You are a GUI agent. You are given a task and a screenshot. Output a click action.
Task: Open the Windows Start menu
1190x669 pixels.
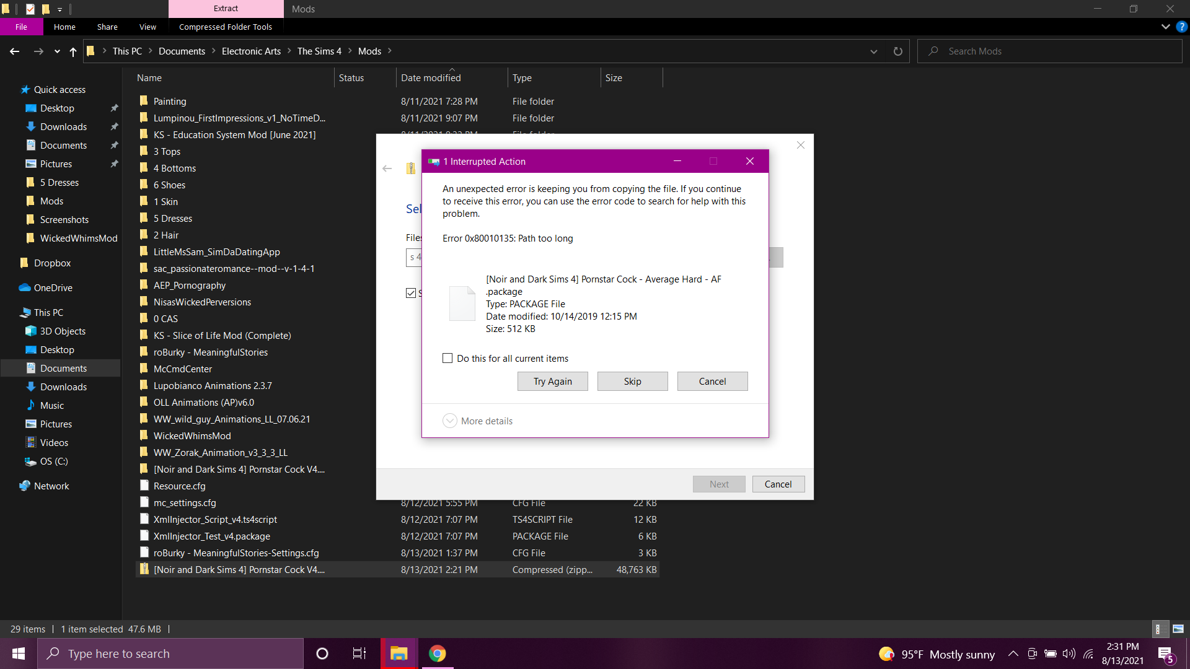point(19,654)
